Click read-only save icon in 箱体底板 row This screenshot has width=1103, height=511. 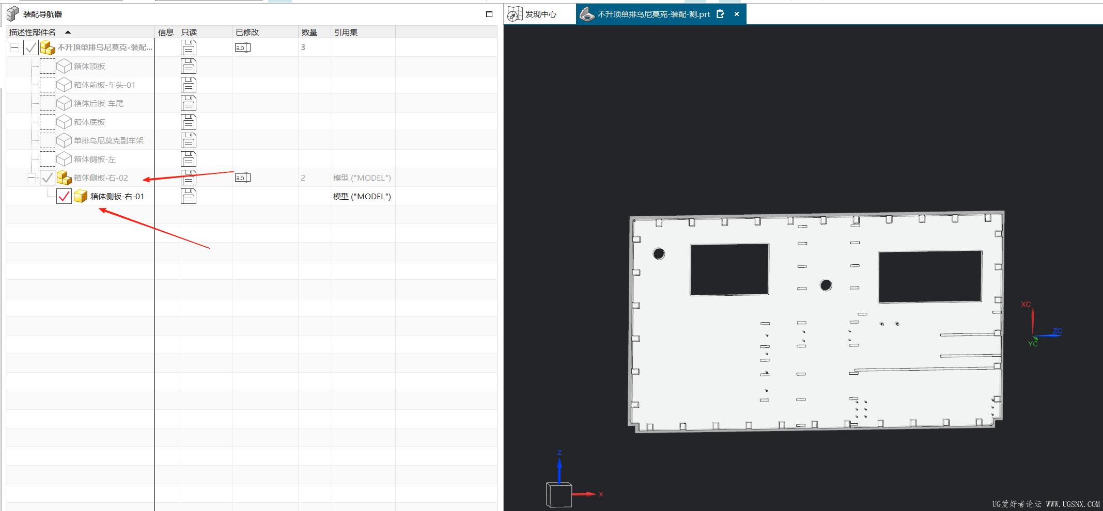click(x=189, y=122)
